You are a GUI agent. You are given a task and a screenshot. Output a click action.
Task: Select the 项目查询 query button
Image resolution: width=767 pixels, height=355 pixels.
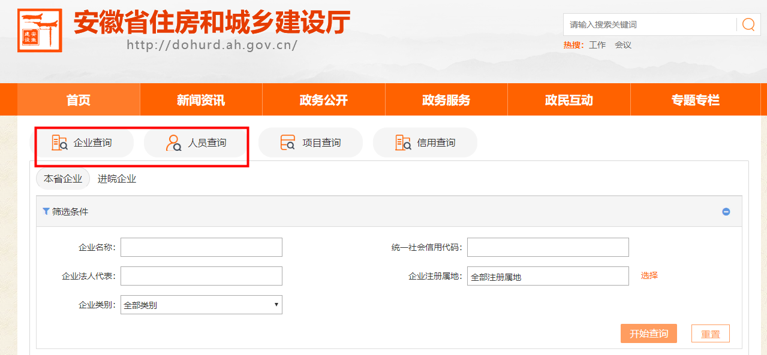click(x=311, y=142)
